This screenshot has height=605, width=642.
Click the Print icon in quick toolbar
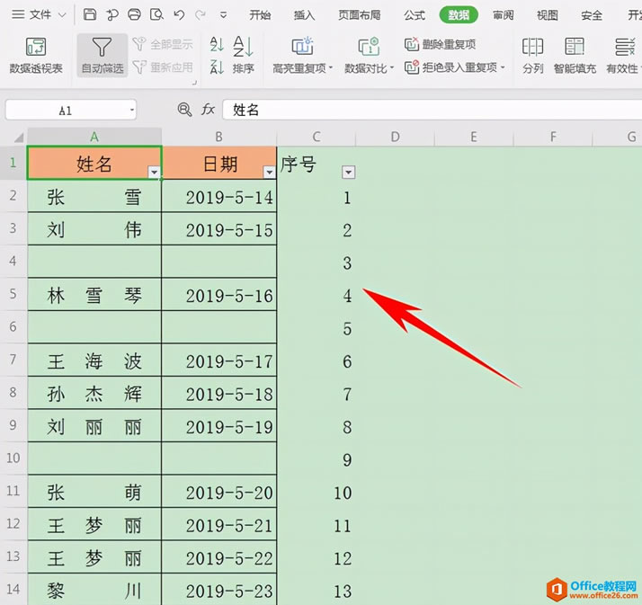point(134,15)
